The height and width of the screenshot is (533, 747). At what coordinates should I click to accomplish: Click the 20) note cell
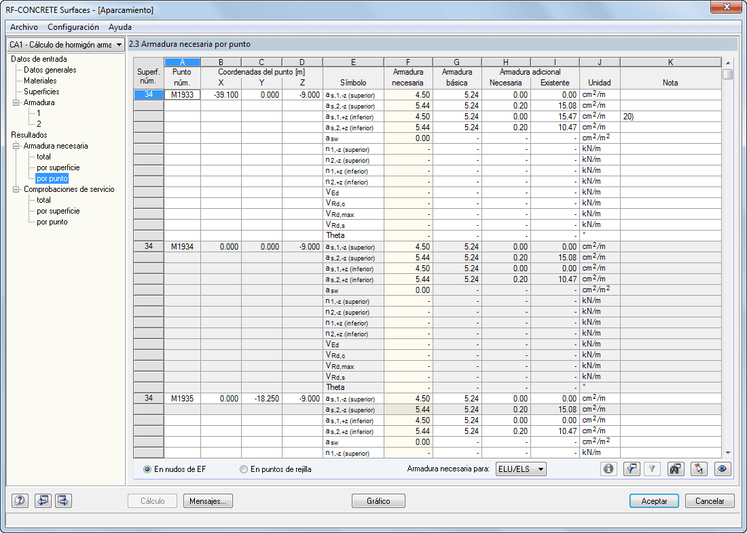(x=671, y=117)
